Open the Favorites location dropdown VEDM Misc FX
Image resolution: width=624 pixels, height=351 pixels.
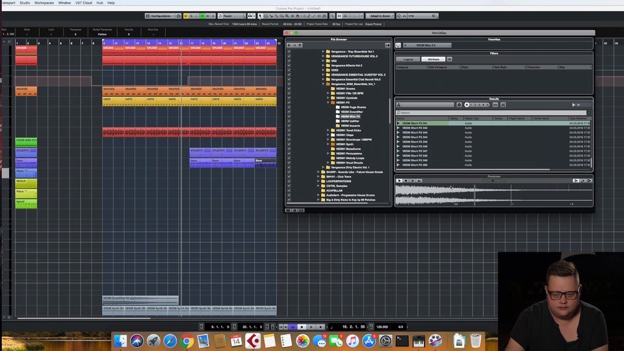tap(427, 45)
